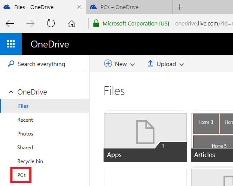Click the Upload arrow icon
This screenshot has width=233, height=186.
(x=151, y=63)
